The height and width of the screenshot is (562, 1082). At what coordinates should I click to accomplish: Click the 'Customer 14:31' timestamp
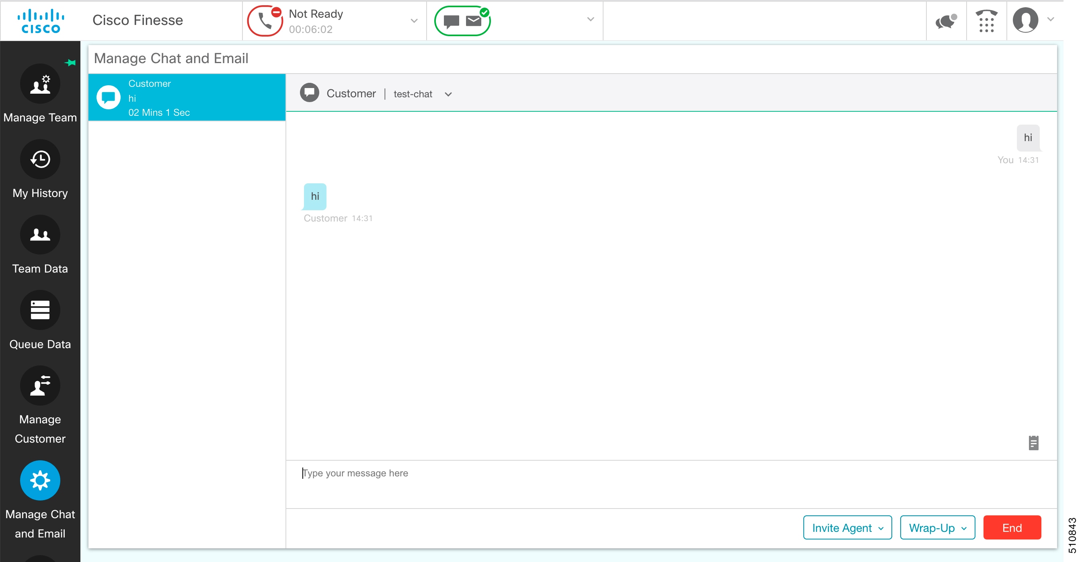338,218
